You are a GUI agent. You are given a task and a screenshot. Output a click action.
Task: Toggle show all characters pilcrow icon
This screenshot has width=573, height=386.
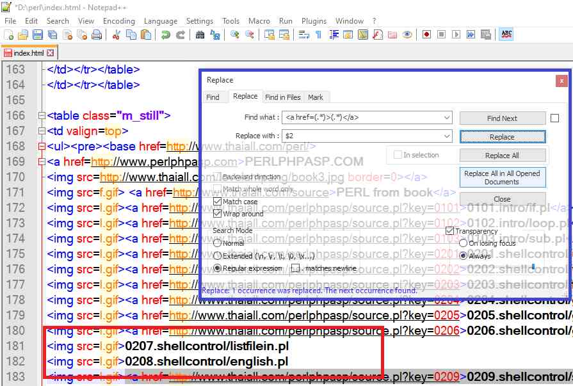point(318,35)
